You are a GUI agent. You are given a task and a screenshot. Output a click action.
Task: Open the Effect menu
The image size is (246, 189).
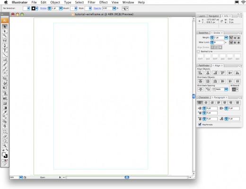click(104, 2)
